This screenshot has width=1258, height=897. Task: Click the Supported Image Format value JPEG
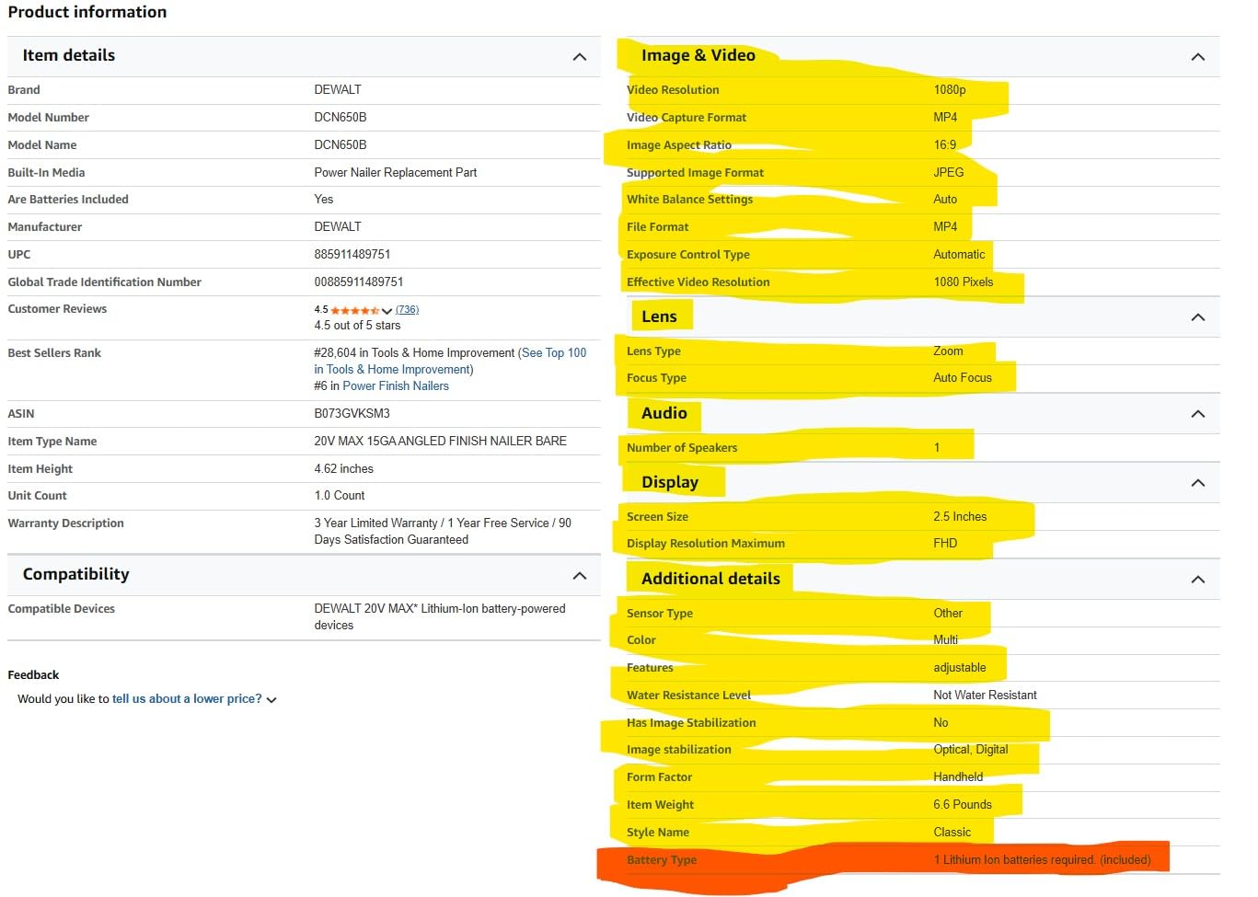pyautogui.click(x=949, y=173)
